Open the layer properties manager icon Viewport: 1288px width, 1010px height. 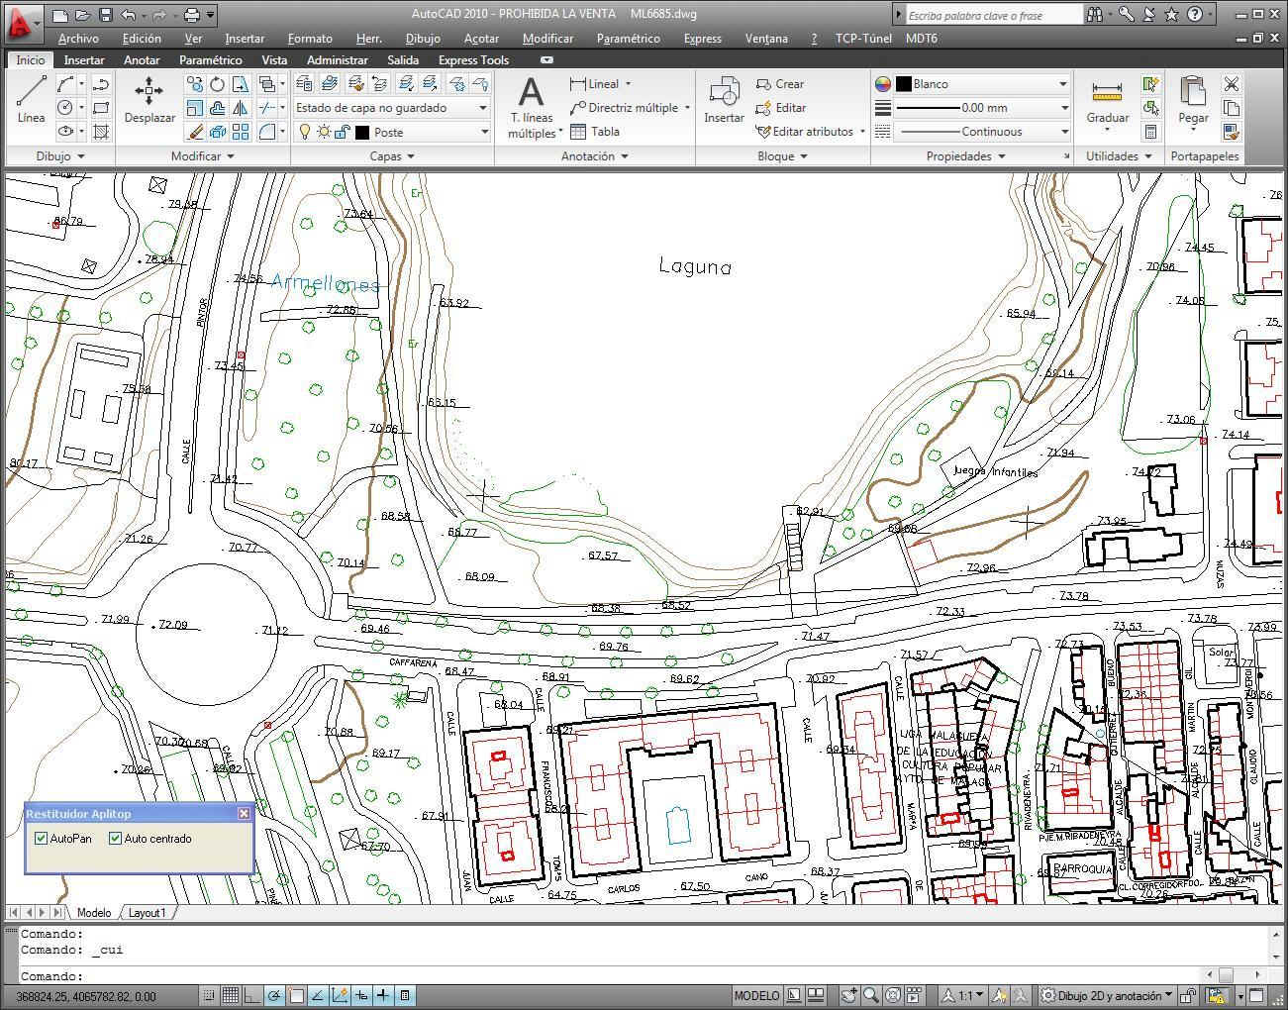point(306,84)
